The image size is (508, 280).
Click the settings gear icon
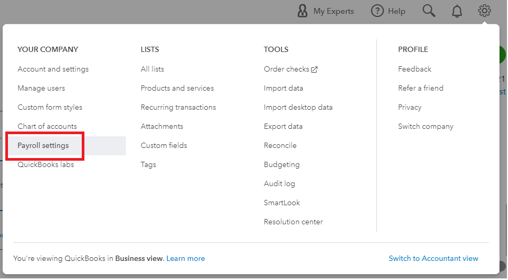pyautogui.click(x=484, y=11)
